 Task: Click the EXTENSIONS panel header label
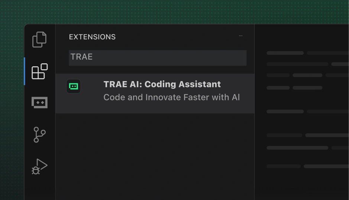[x=92, y=37]
